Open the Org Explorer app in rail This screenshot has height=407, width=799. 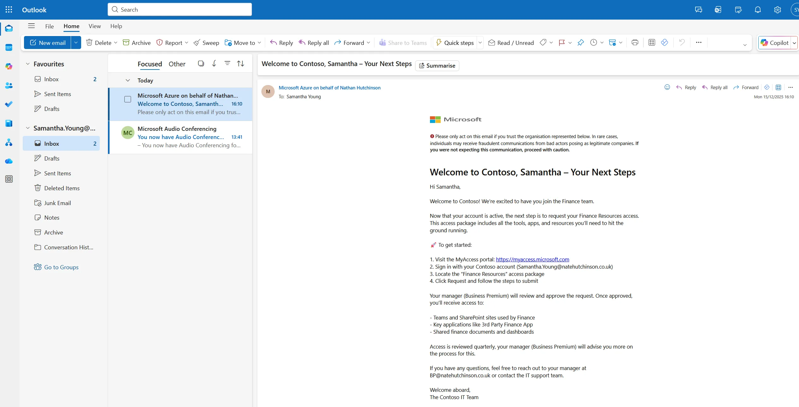click(x=9, y=143)
